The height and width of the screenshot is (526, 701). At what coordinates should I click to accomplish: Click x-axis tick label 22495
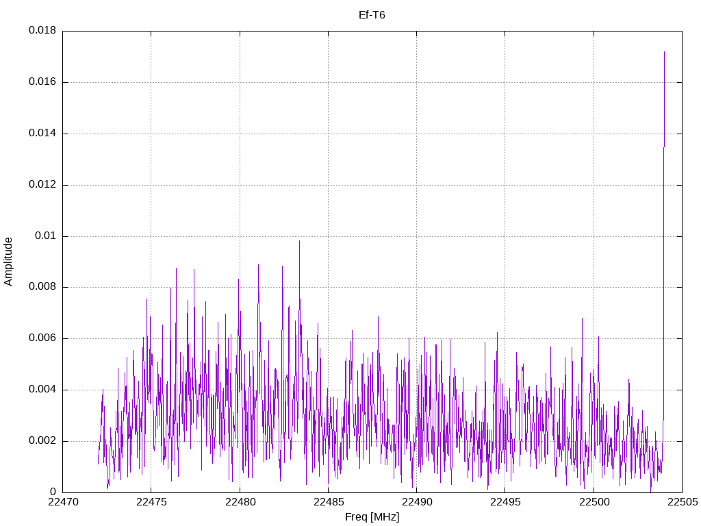point(505,502)
